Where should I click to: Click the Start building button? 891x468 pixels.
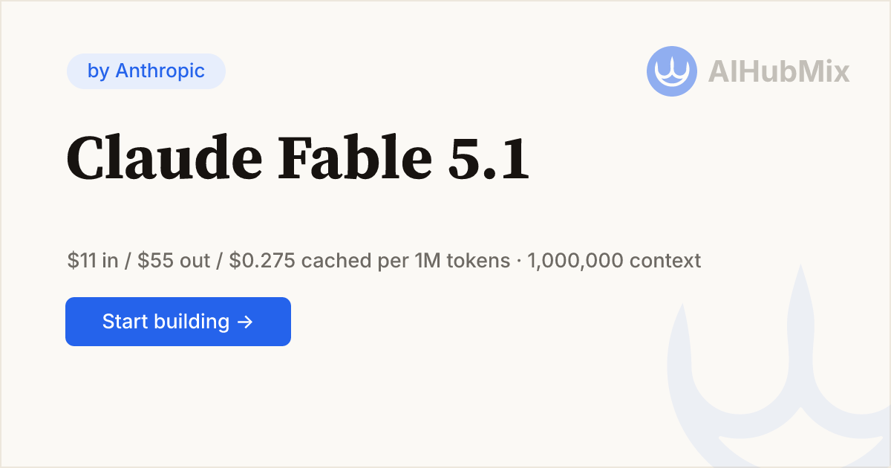coord(178,322)
